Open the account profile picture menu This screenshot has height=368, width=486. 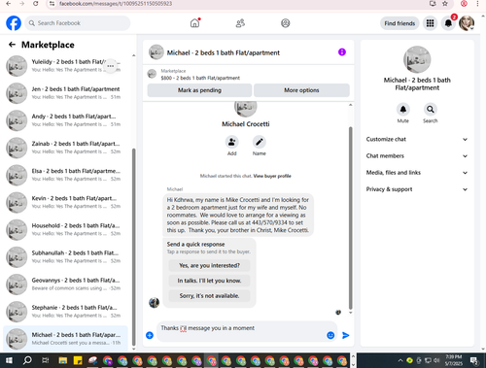pos(467,23)
